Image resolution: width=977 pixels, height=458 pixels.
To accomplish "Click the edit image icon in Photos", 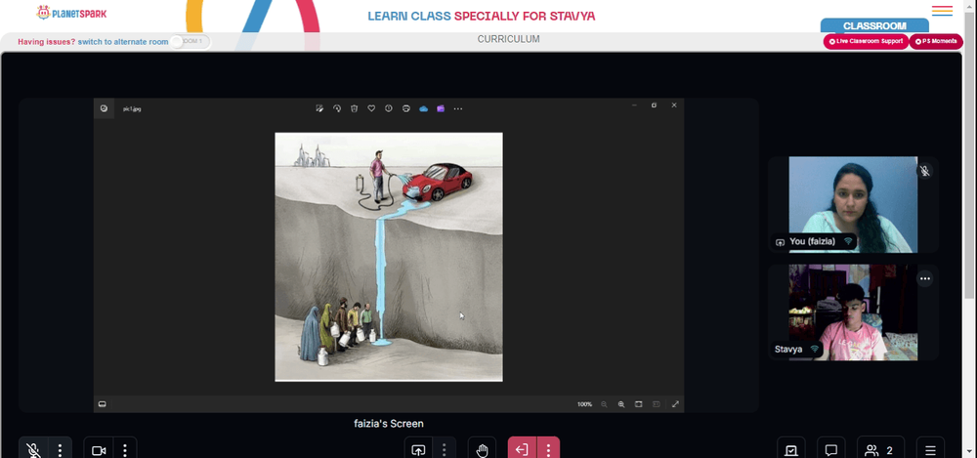I will (319, 108).
